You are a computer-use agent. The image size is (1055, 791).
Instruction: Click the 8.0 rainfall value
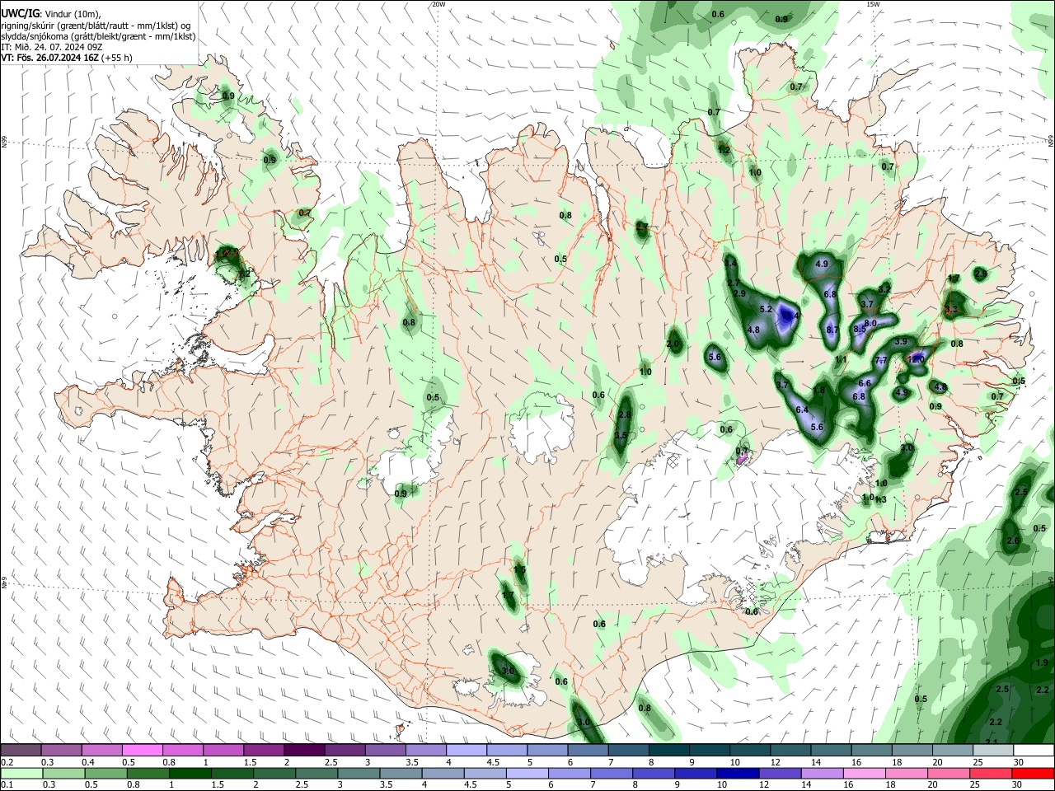point(870,323)
